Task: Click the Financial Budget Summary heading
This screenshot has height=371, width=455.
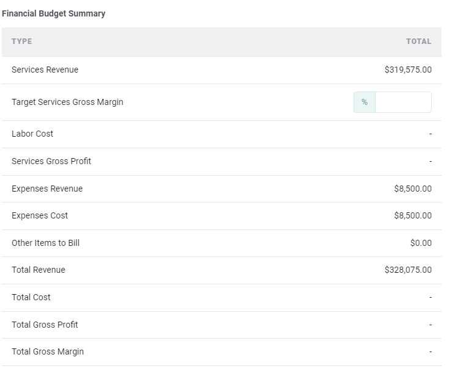Action: pyautogui.click(x=53, y=13)
